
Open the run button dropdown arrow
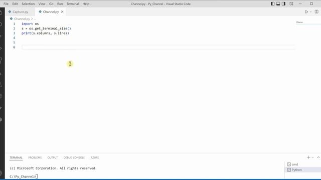(x=311, y=12)
